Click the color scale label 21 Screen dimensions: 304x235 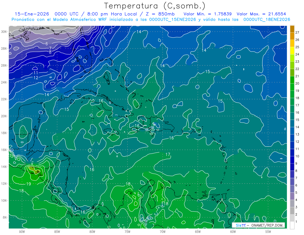tap(297, 76)
